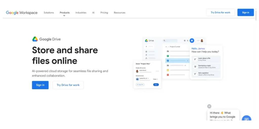Select the highlighted Docs file row
Image resolution: width=259 pixels, height=129 pixels.
pos(177,61)
